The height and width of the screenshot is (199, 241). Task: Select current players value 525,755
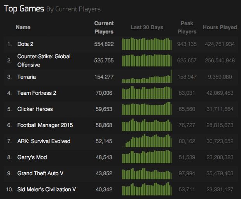[x=104, y=61]
